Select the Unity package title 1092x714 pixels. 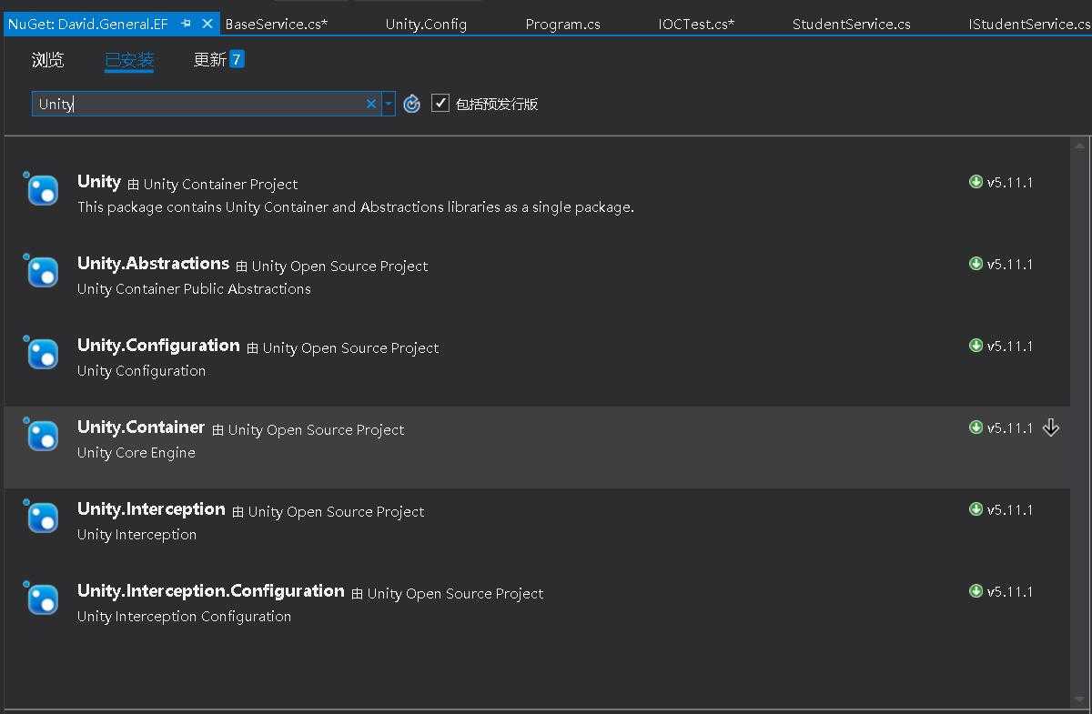[x=99, y=182]
